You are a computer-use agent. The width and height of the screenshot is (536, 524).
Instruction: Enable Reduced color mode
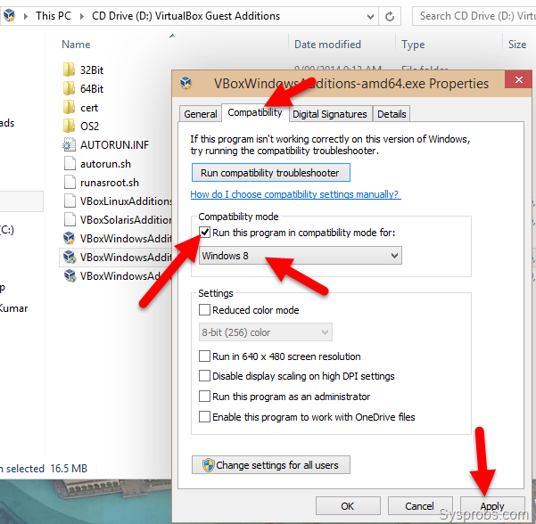point(204,310)
